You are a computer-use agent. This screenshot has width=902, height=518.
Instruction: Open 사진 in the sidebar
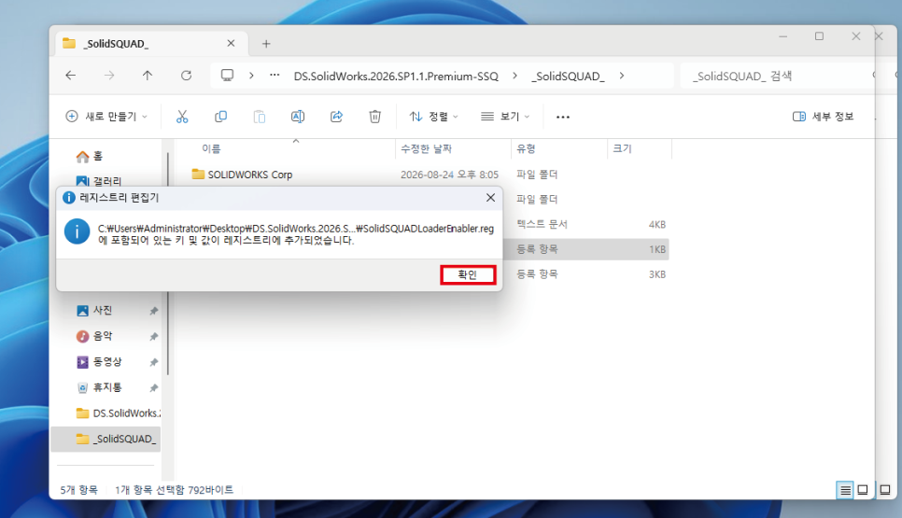coord(95,311)
